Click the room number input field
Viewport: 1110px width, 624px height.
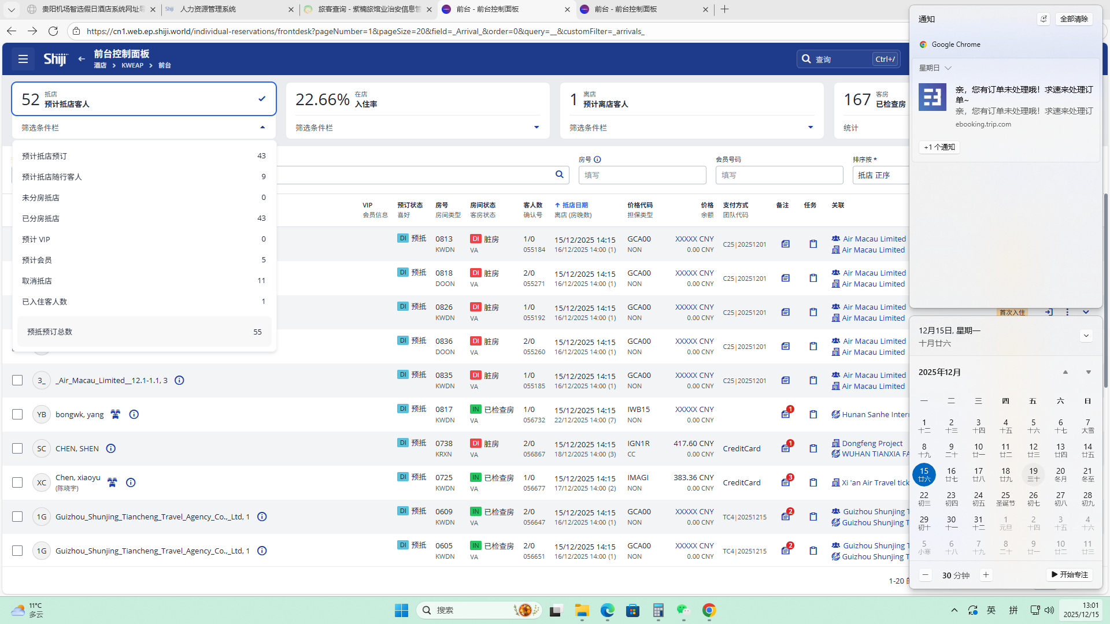pyautogui.click(x=642, y=175)
